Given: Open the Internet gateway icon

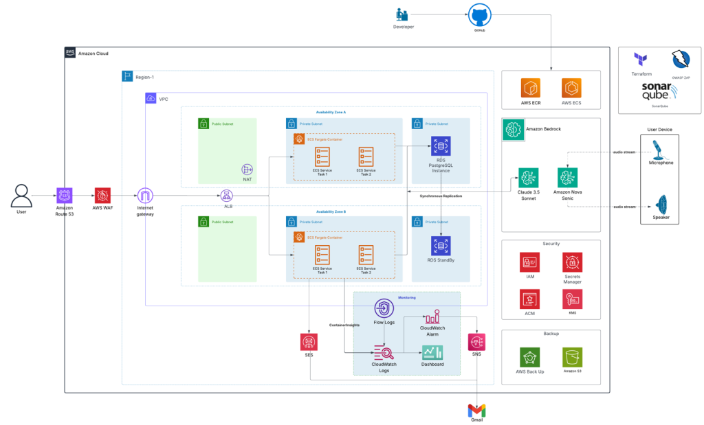Looking at the screenshot, I should [144, 196].
